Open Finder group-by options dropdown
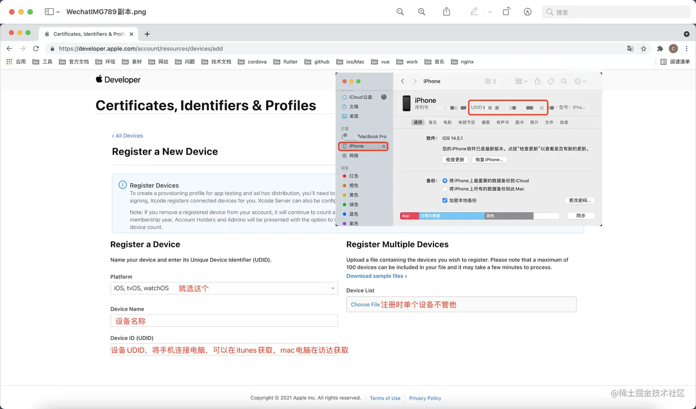The width and height of the screenshot is (696, 409). coord(522,81)
